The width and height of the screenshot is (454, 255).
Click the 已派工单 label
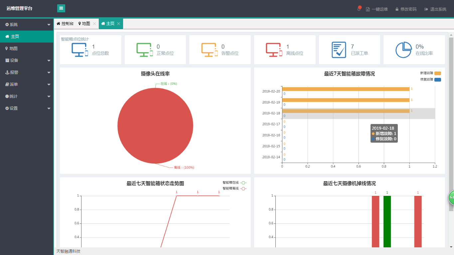(360, 53)
